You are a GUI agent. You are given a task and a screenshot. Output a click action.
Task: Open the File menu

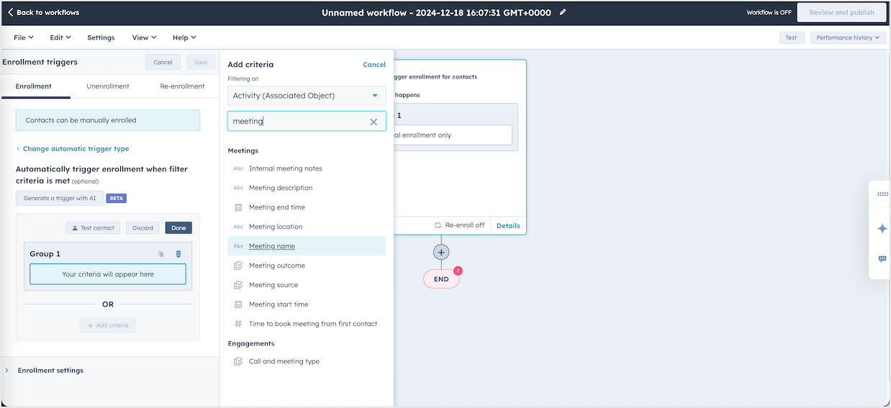coord(23,37)
